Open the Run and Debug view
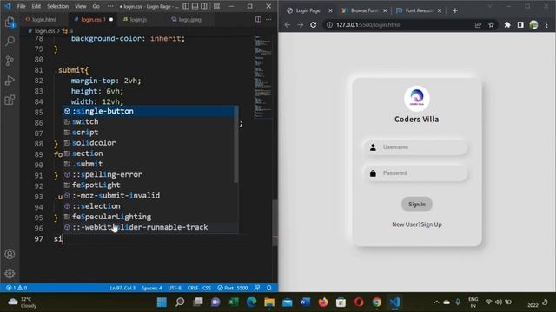 pos(10,81)
